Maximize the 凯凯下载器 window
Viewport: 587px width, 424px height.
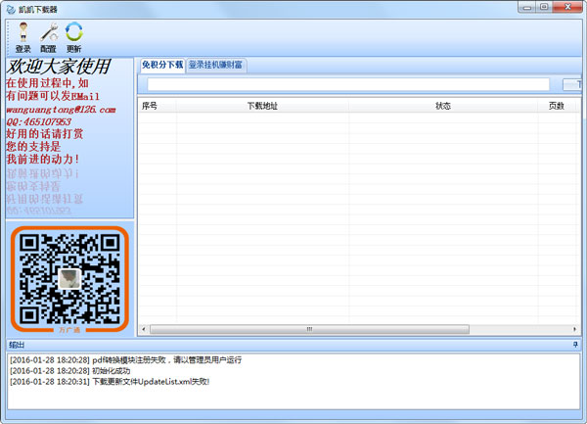pyautogui.click(x=544, y=7)
